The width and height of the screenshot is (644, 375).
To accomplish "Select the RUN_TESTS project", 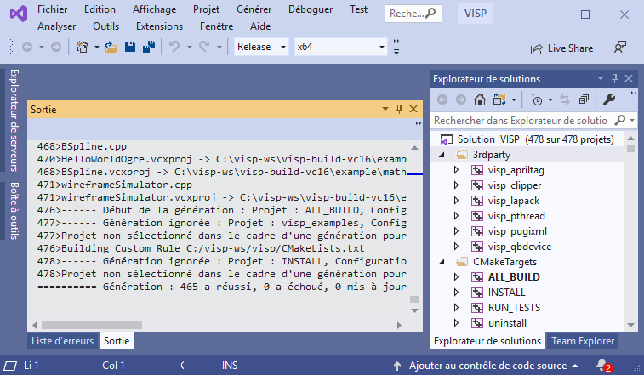I will pyautogui.click(x=514, y=308).
